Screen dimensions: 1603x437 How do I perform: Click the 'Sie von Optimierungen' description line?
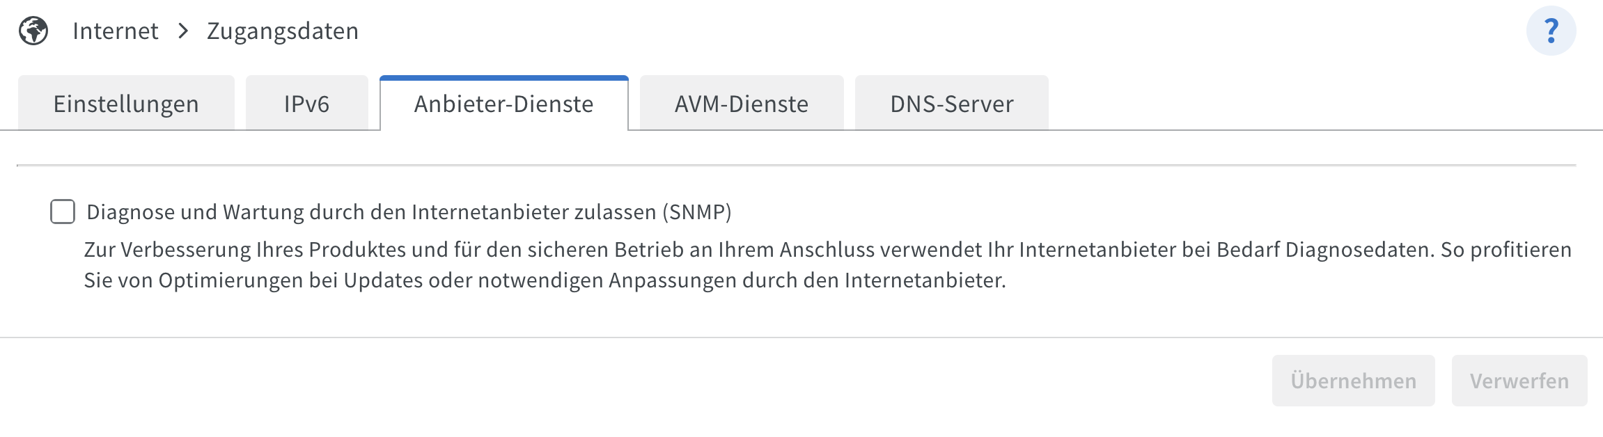pyautogui.click(x=545, y=280)
